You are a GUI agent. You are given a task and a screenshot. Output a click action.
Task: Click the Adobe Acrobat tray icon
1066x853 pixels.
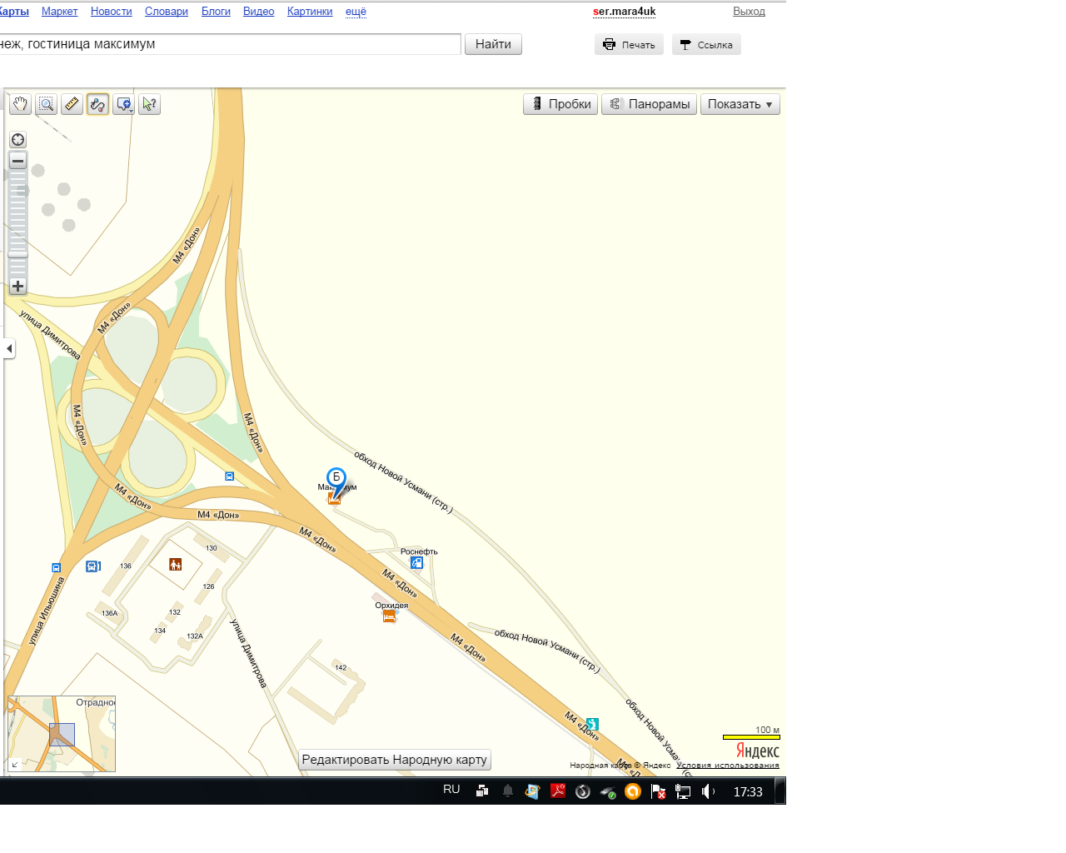[x=558, y=791]
